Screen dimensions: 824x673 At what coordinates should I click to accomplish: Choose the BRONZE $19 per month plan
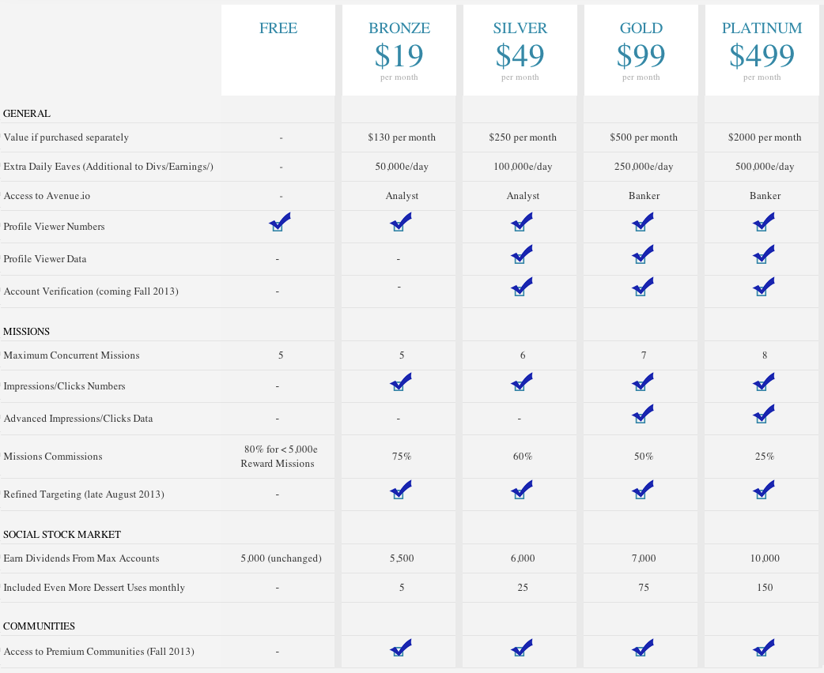[399, 51]
